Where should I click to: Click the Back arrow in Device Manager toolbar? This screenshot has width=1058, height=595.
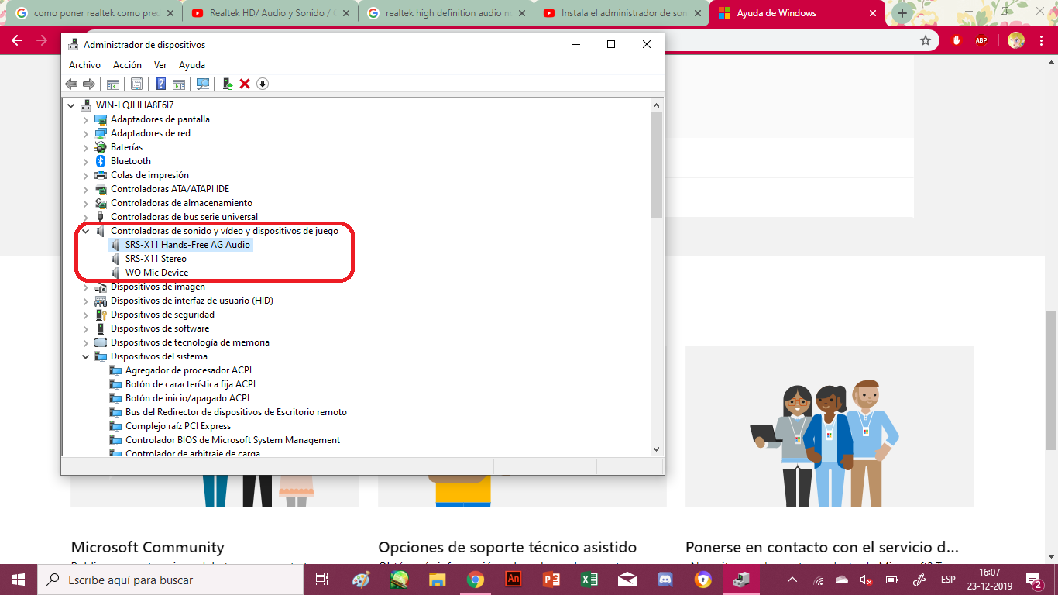tap(71, 84)
